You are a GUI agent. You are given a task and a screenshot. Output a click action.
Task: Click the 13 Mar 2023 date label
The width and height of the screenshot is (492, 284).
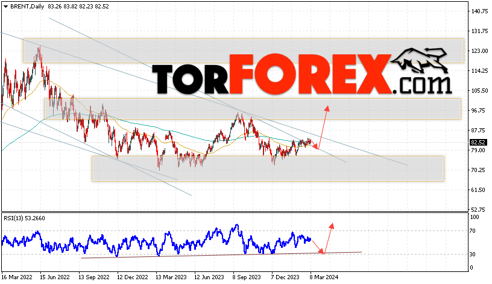pyautogui.click(x=171, y=277)
